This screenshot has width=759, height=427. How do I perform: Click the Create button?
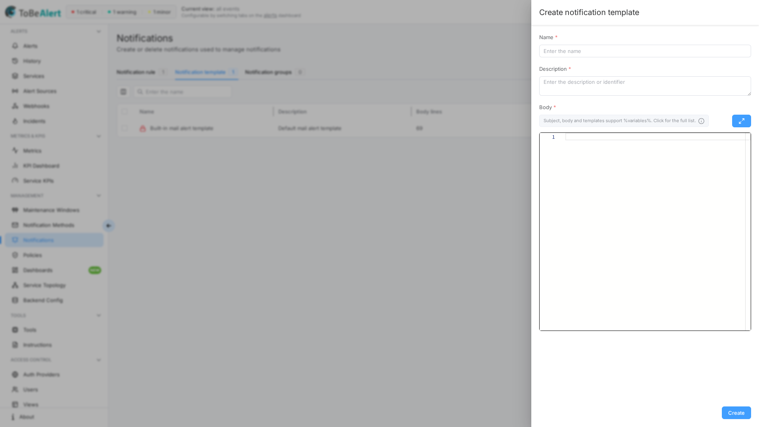click(736, 413)
